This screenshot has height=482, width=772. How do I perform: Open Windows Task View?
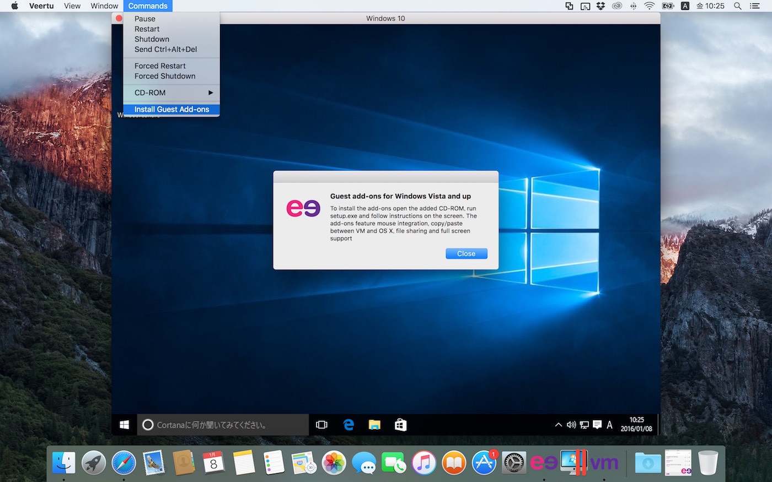321,425
